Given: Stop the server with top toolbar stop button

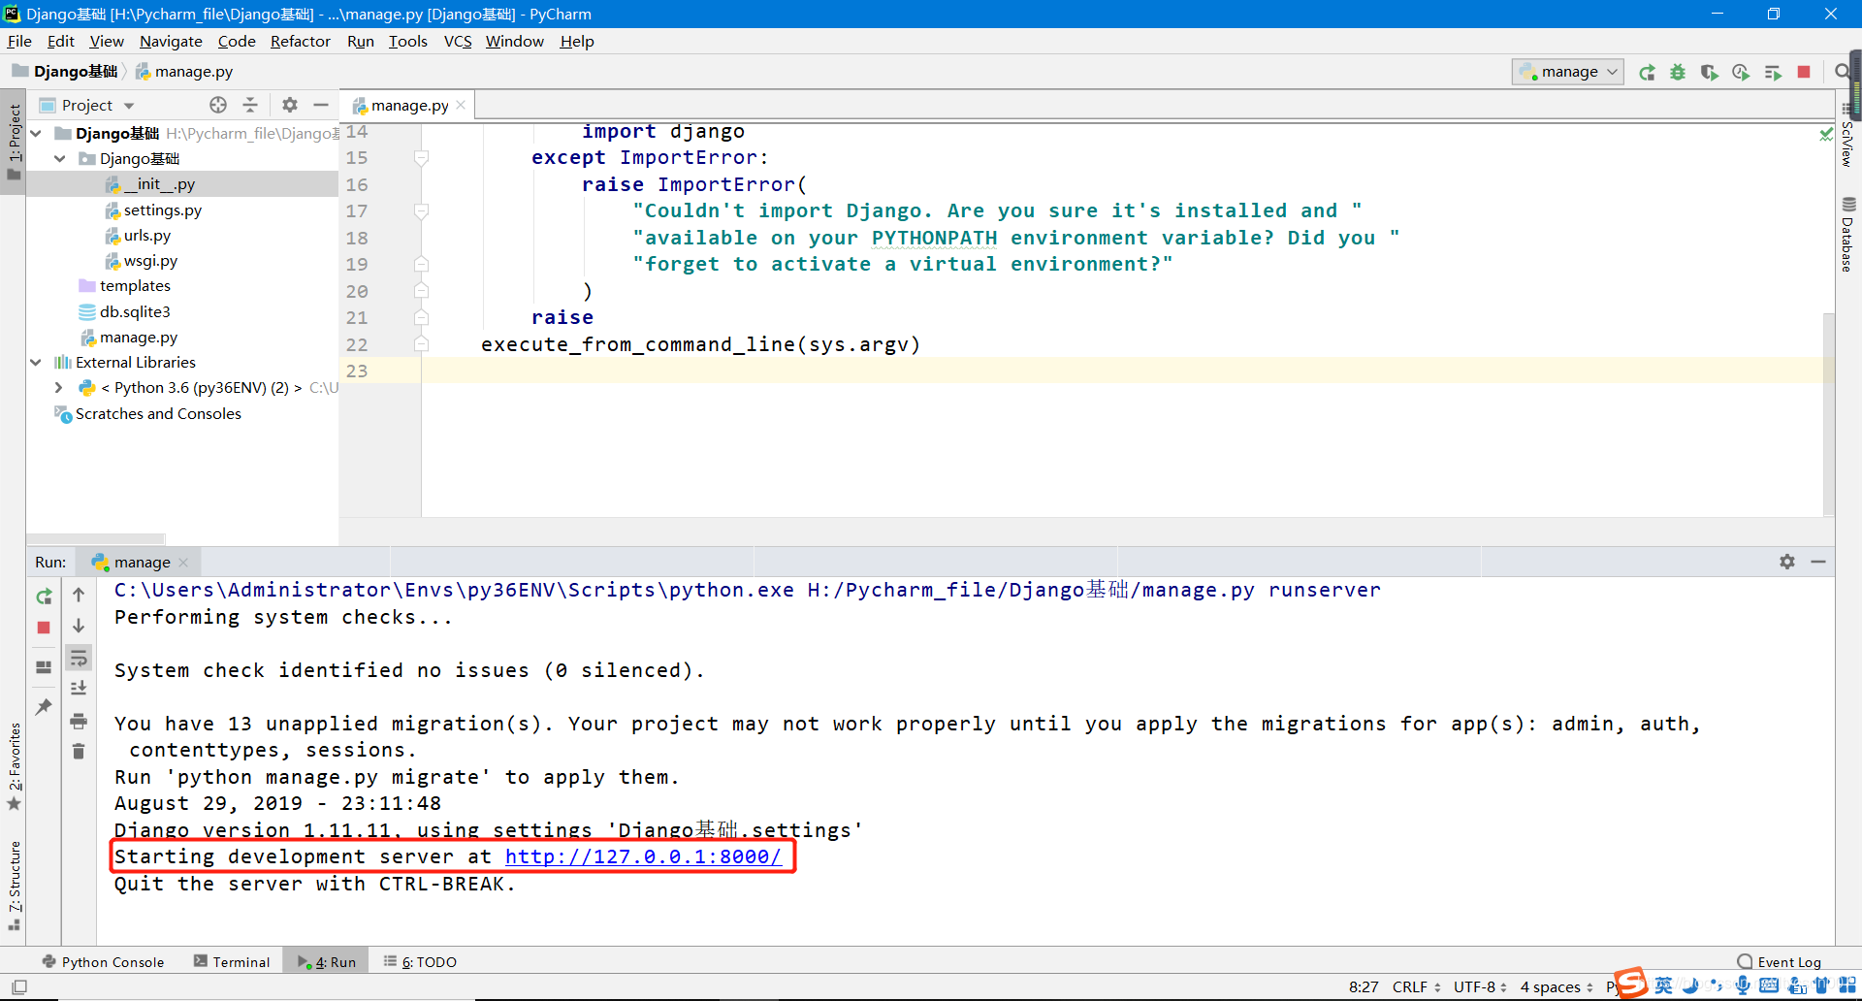Looking at the screenshot, I should click(x=1804, y=72).
